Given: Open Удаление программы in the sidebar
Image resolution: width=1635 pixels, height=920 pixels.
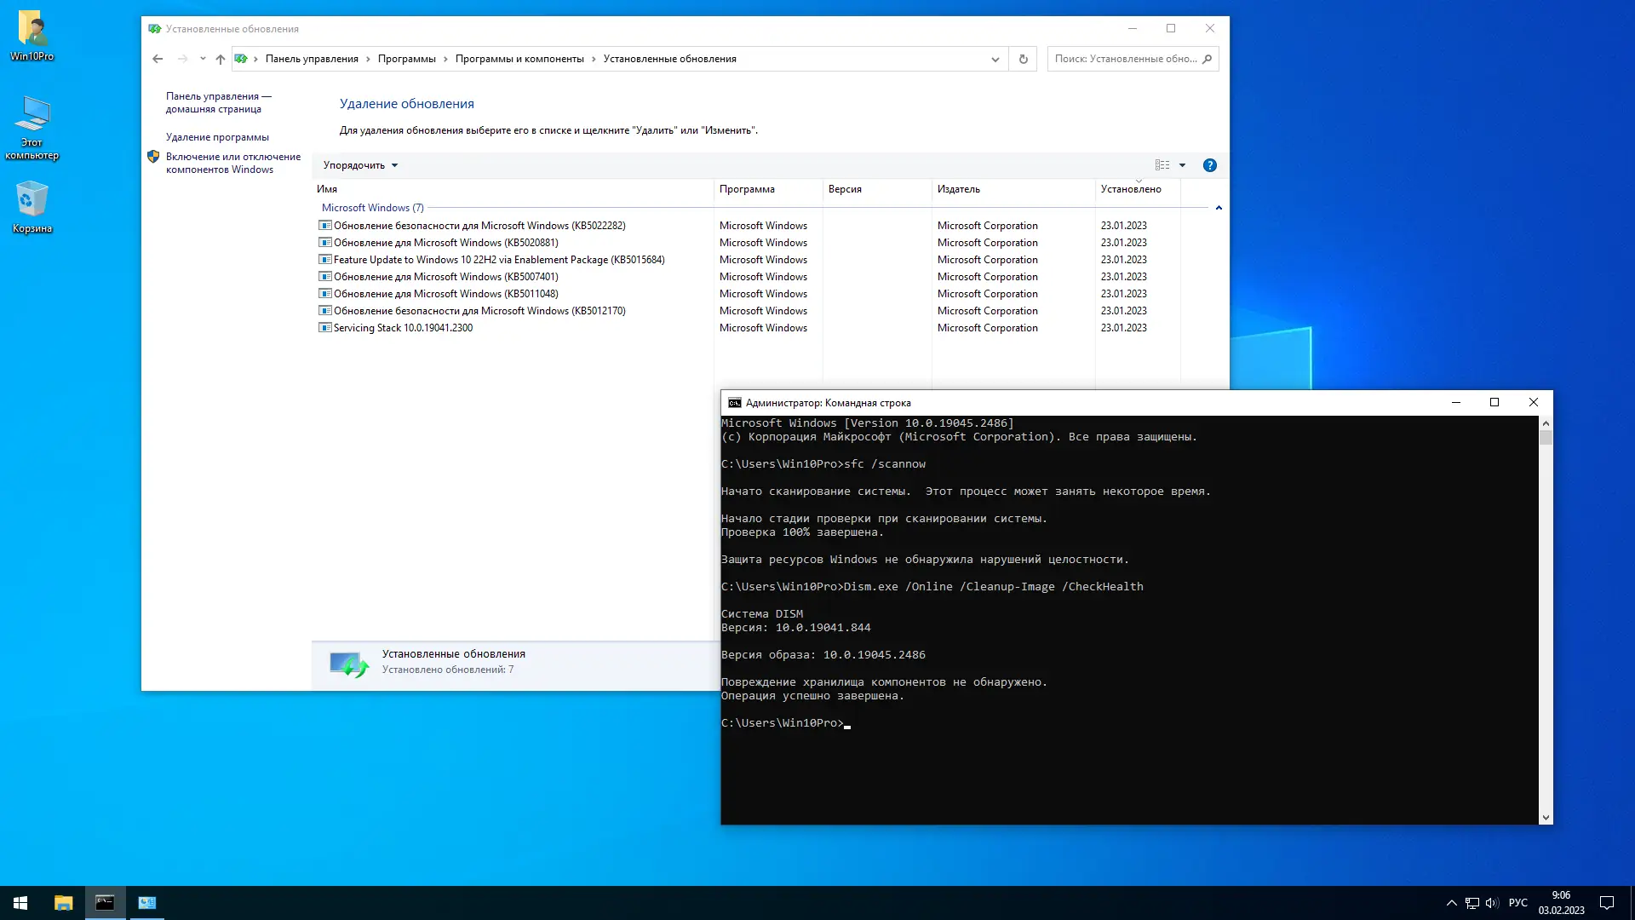Looking at the screenshot, I should pos(216,136).
